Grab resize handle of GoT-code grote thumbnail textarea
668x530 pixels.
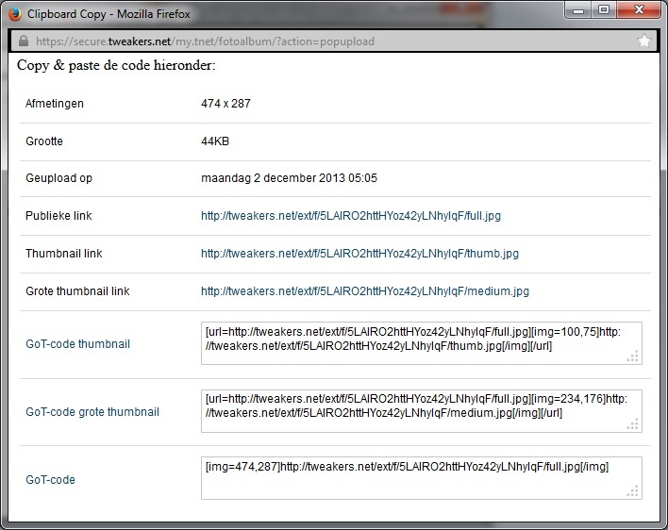click(x=633, y=424)
